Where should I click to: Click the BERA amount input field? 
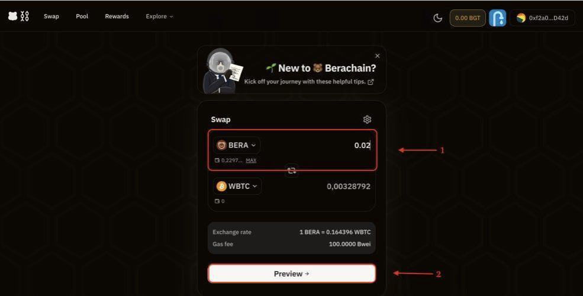point(331,146)
